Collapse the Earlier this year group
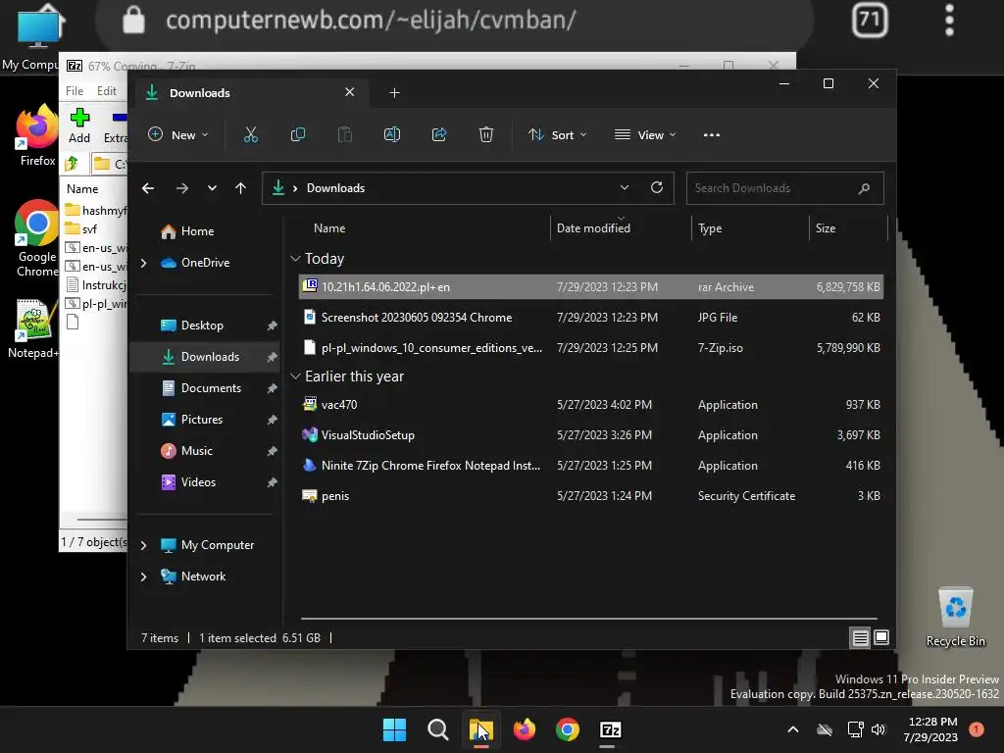Viewport: 1004px width, 753px height. click(295, 376)
